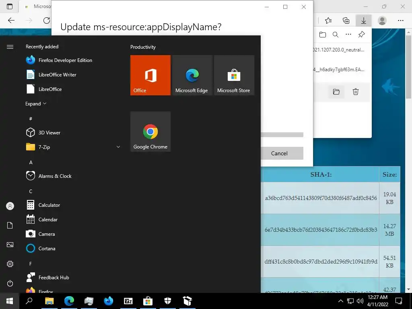Open 7-Zip from the taskbar
The image size is (412, 309).
(128, 301)
